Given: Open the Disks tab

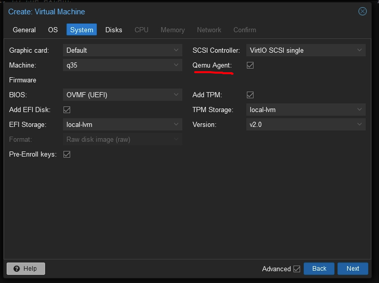Looking at the screenshot, I should click(114, 30).
